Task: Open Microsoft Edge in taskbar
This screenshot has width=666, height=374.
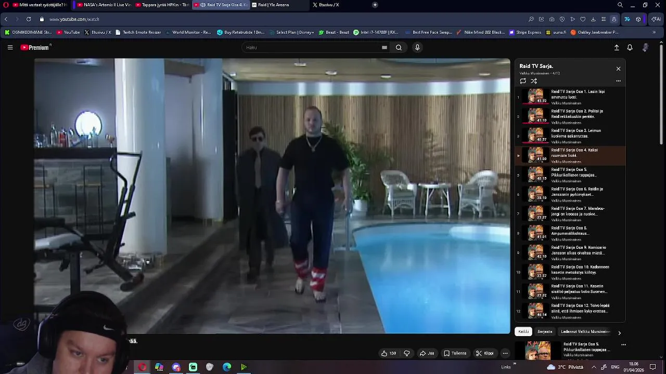Action: (x=227, y=367)
